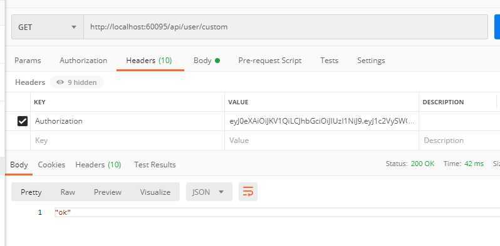Image resolution: width=500 pixels, height=246 pixels.
Task: Open the response Cookies tab
Action: [x=51, y=165]
